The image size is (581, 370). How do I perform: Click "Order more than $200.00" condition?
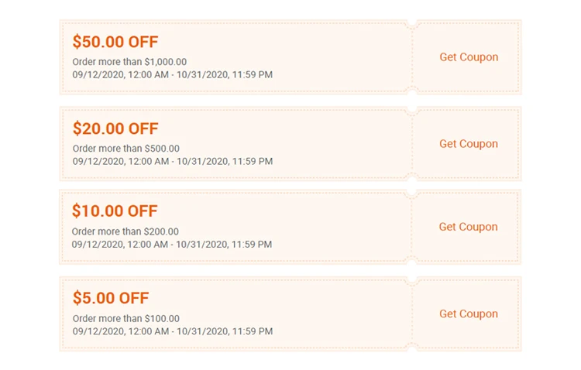[x=125, y=231]
